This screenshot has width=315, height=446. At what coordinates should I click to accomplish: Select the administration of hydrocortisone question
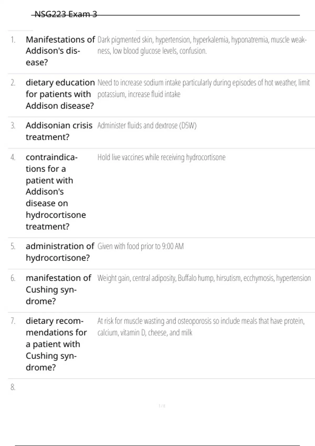point(60,252)
